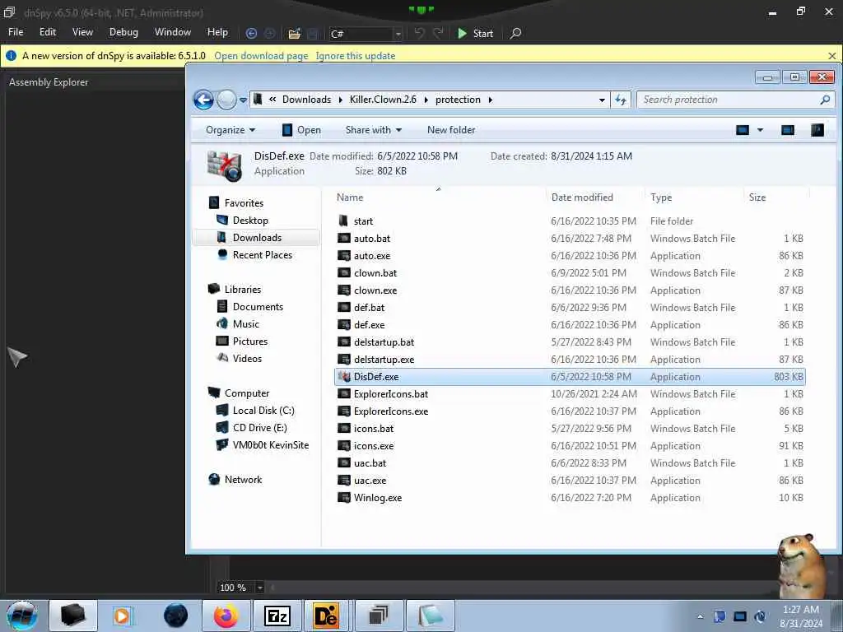Sort files by the Size column

[x=776, y=197]
